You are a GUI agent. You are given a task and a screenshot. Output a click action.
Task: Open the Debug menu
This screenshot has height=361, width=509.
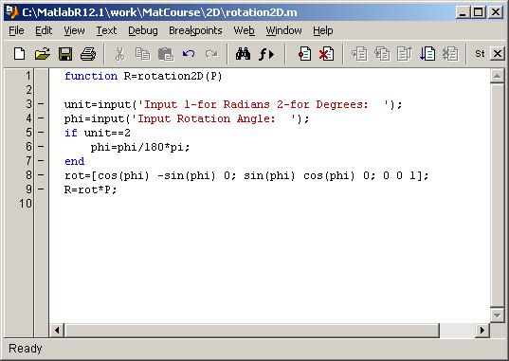point(143,30)
